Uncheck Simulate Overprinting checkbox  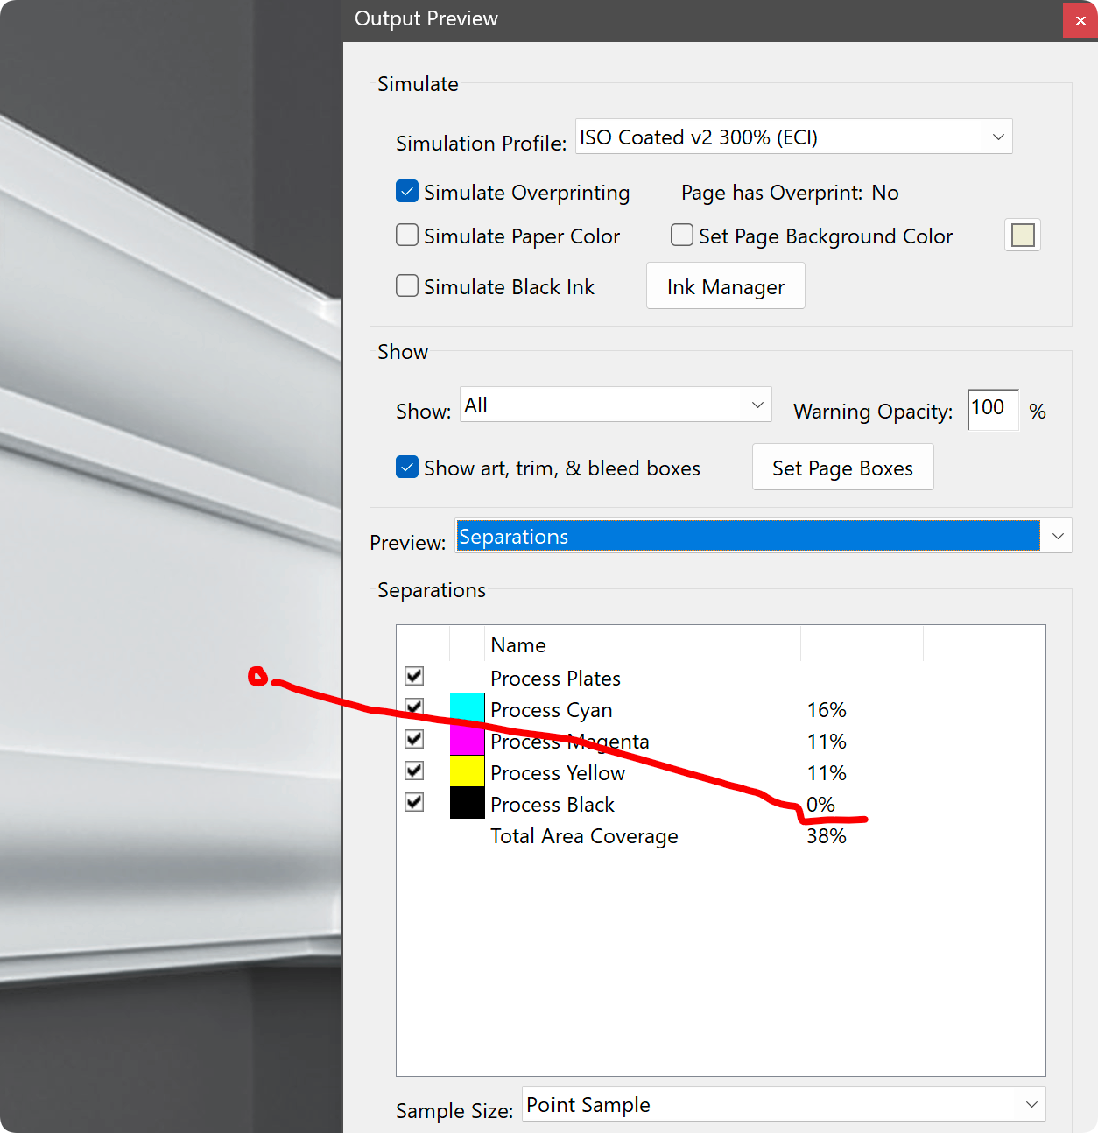point(407,192)
